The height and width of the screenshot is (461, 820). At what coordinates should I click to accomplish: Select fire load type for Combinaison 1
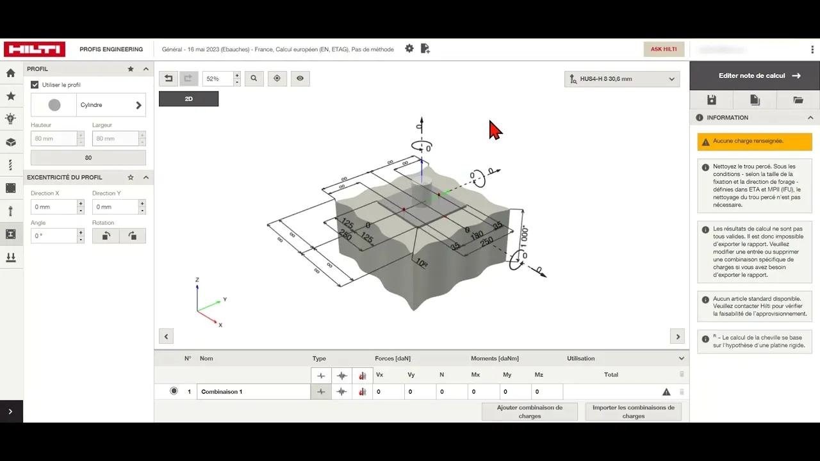(363, 392)
